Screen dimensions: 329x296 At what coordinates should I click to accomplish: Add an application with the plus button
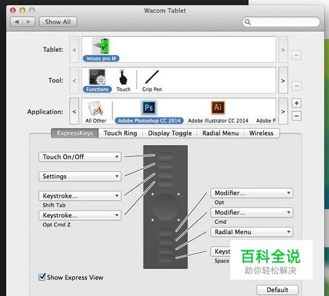[x=296, y=103]
